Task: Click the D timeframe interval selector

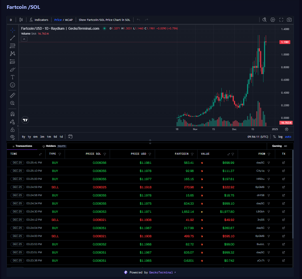Action: [11, 20]
